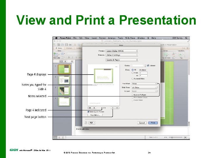Open the Output color dropdown
This screenshot has height=158, width=210.
tap(144, 91)
